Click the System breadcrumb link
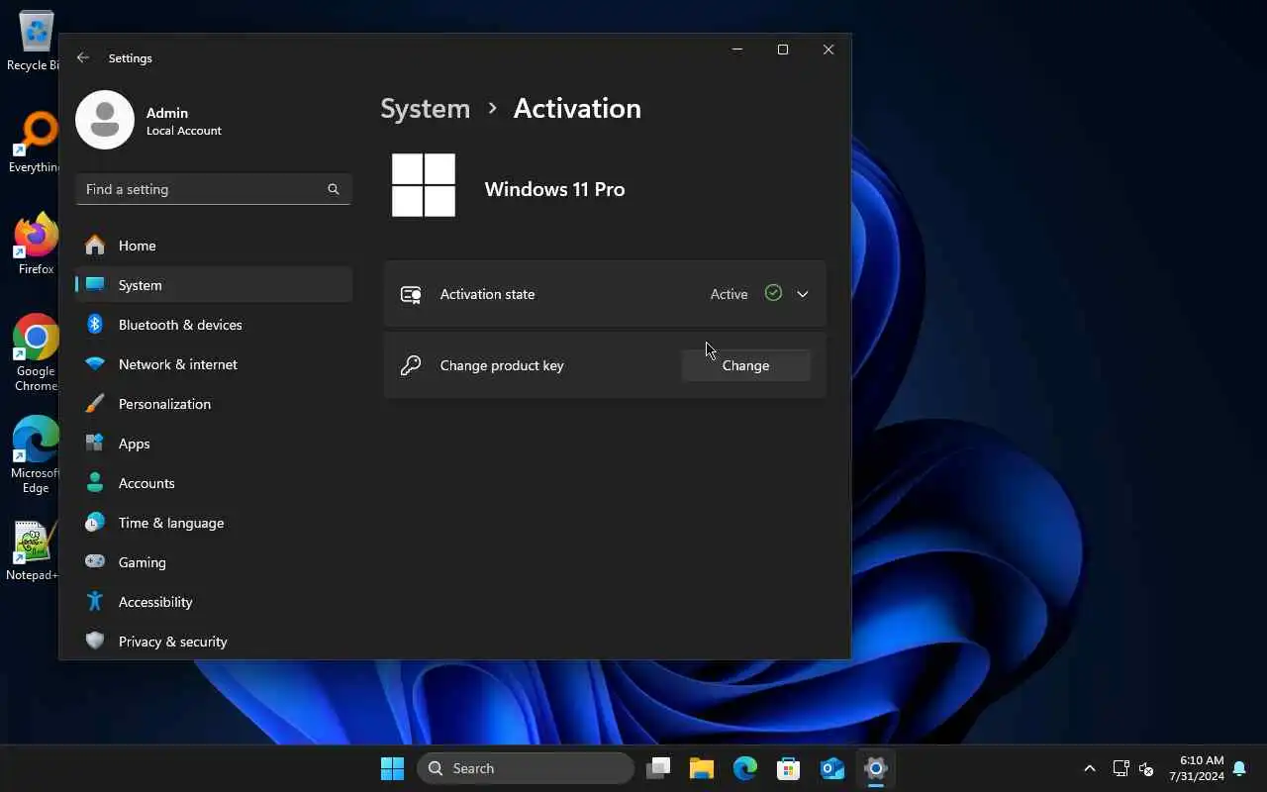Viewport: 1267px width, 792px height. [x=426, y=108]
